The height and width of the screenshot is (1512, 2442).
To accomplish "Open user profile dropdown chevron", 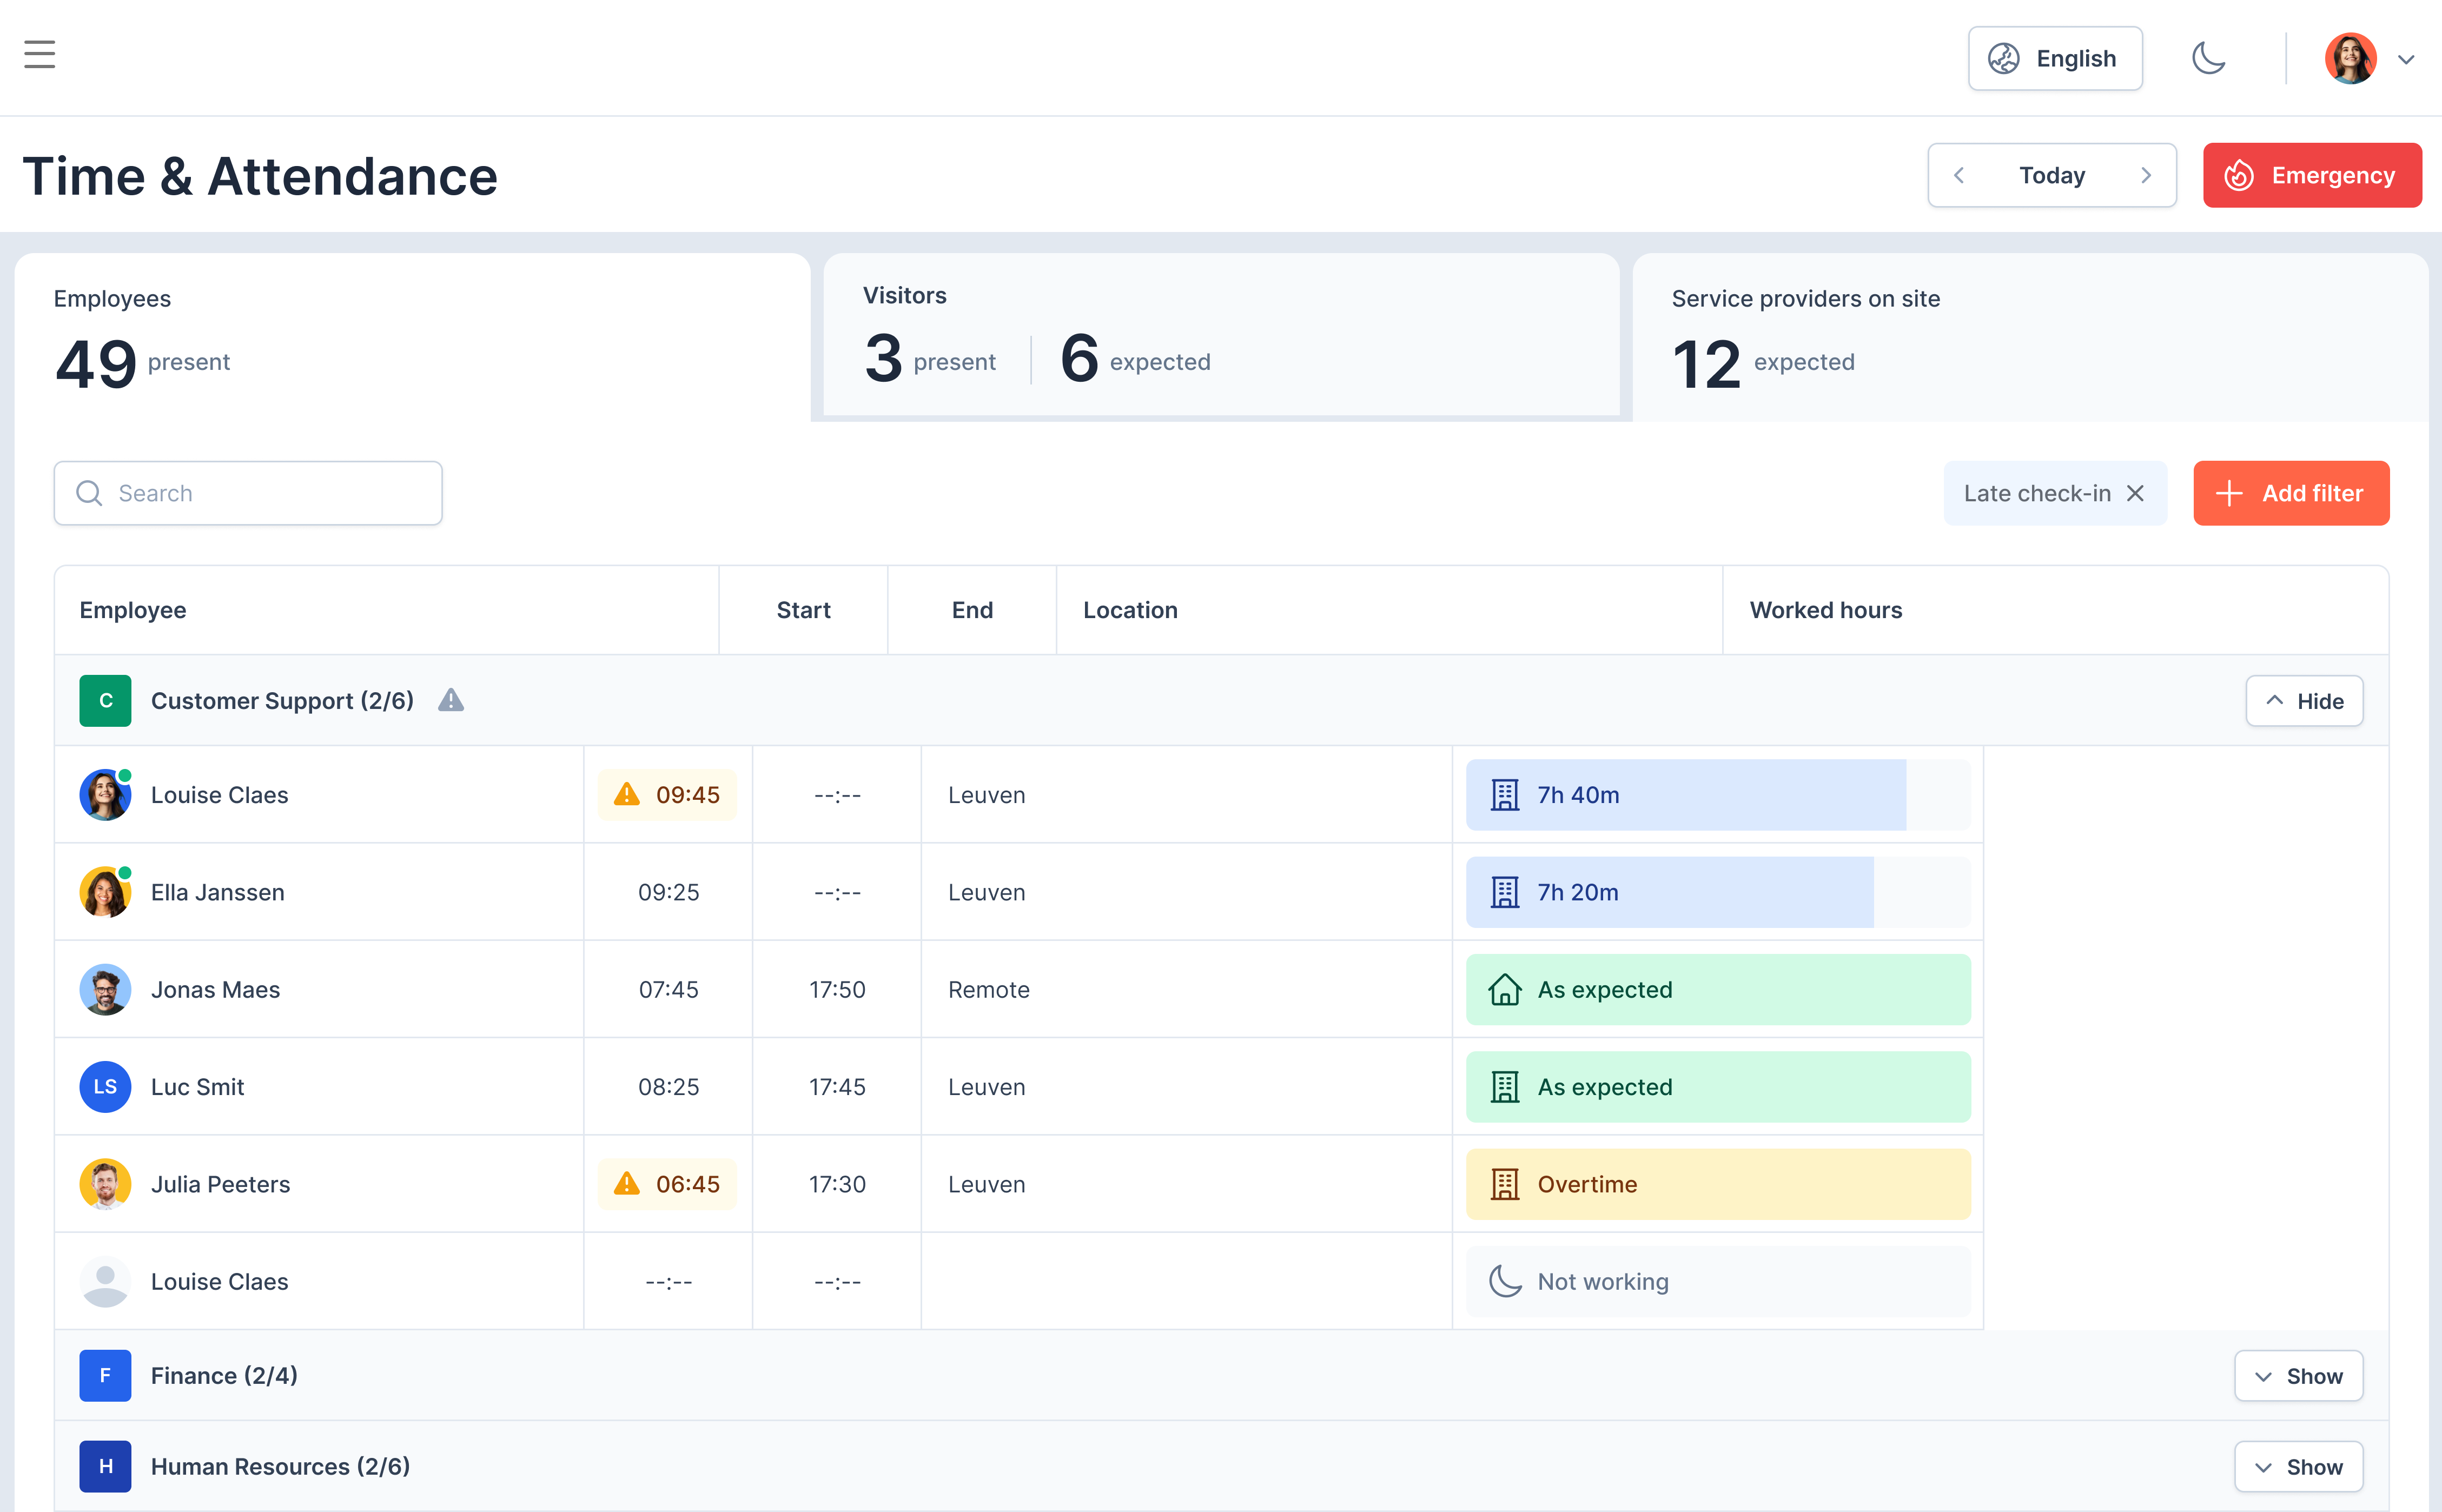I will click(x=2406, y=60).
